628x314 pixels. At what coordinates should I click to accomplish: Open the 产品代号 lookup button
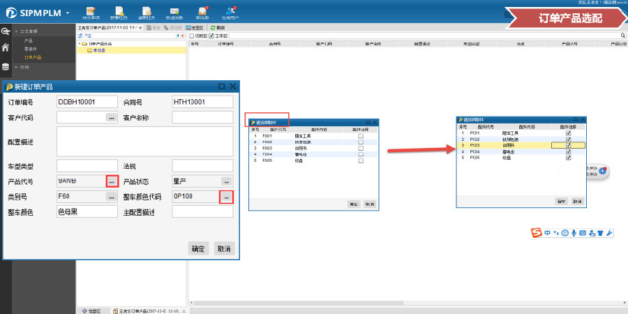pos(112,181)
